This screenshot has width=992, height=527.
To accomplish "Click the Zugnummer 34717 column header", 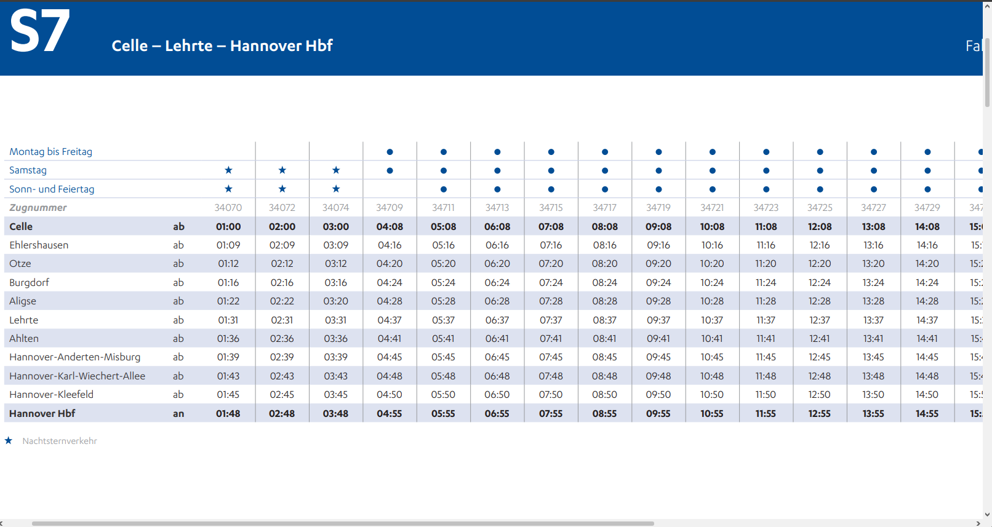I will (x=605, y=207).
